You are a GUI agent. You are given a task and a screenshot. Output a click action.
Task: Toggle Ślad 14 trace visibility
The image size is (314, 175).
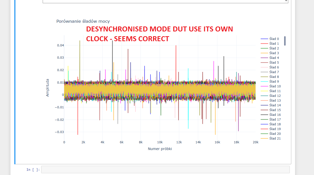tap(275, 105)
